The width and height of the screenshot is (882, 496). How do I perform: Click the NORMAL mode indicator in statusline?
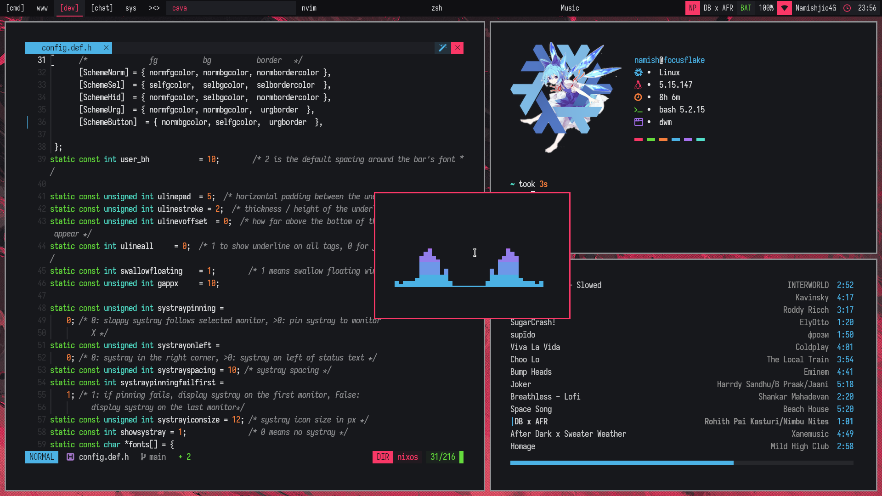[42, 457]
